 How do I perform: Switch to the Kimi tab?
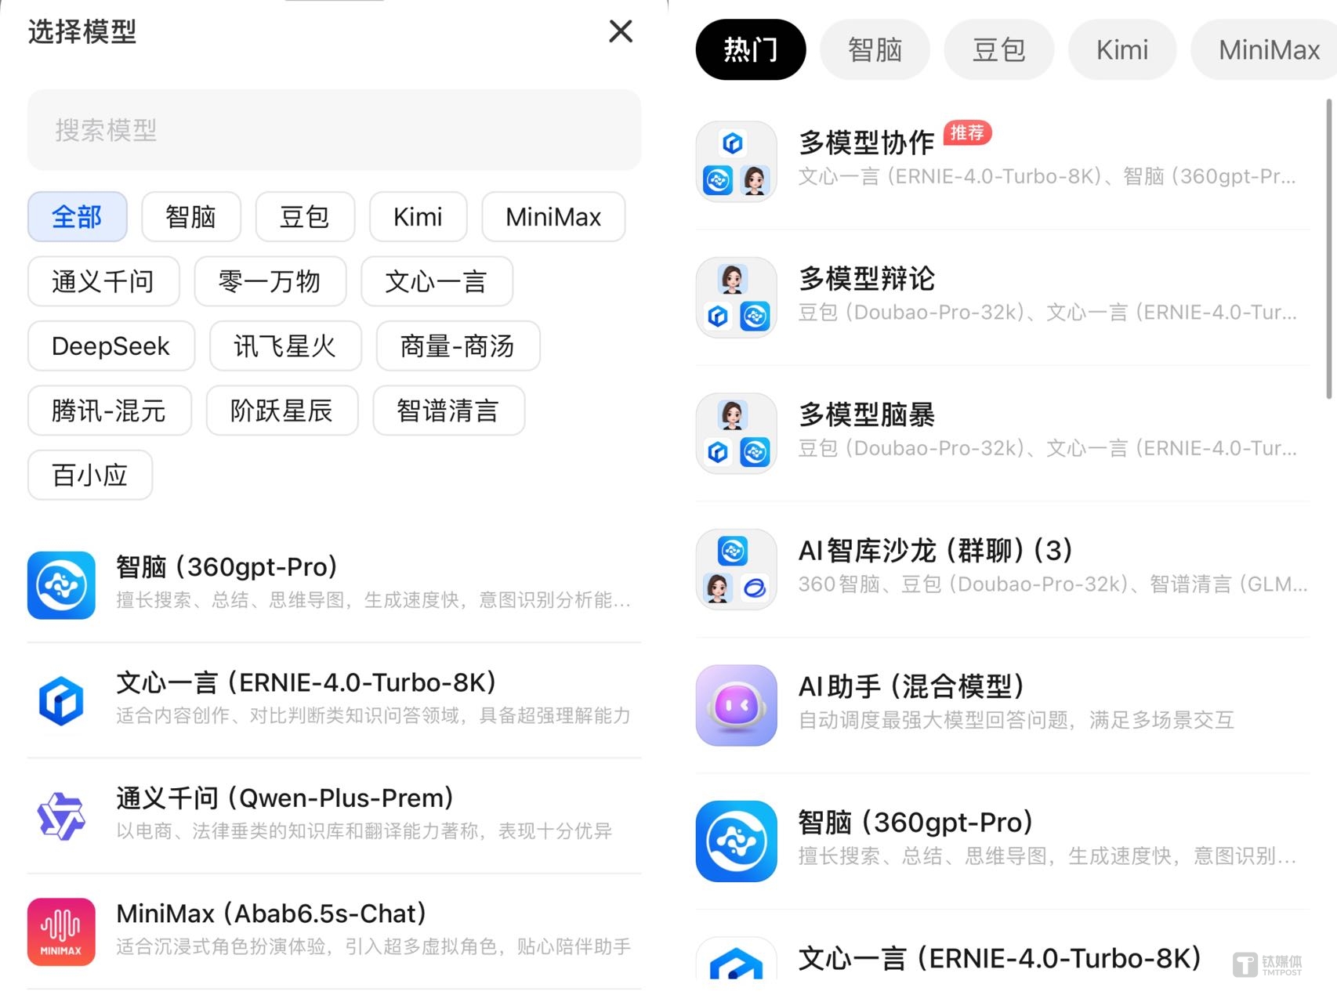point(1121,49)
